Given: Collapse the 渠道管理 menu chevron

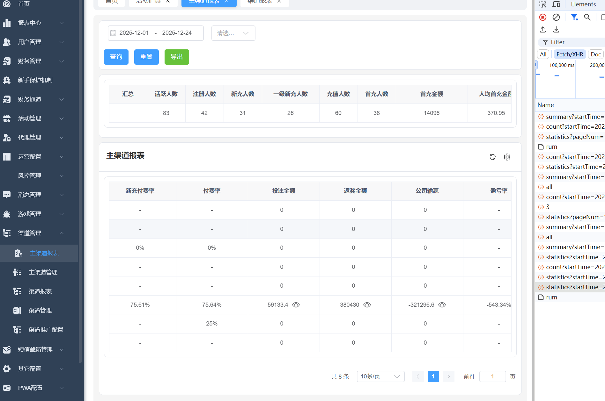Looking at the screenshot, I should tap(62, 233).
